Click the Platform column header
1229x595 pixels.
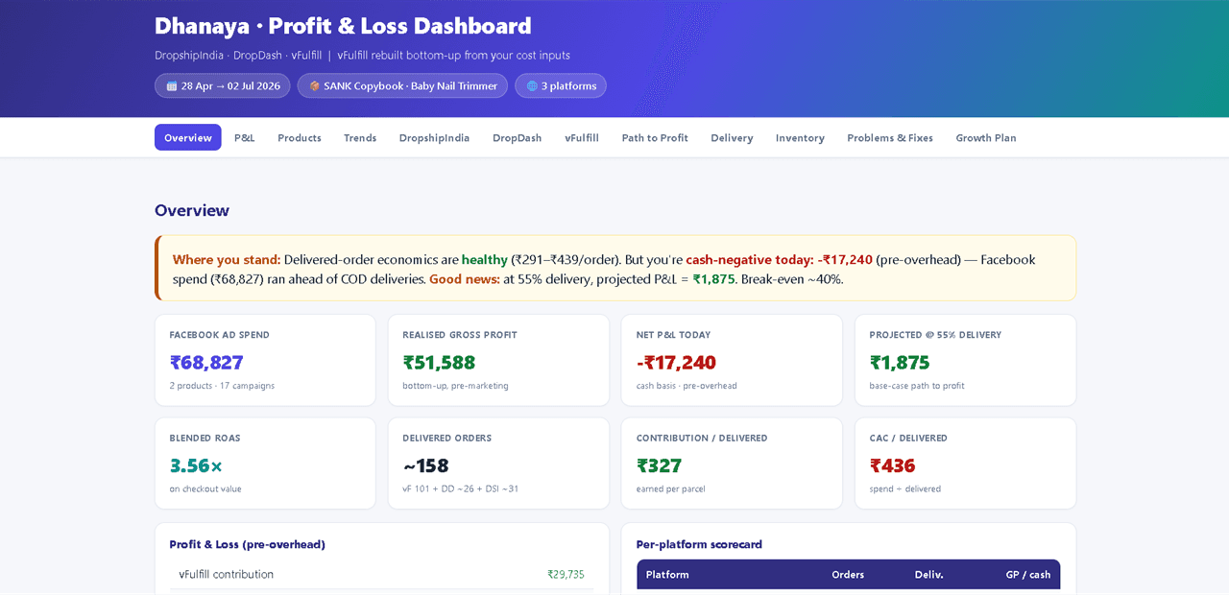pyautogui.click(x=667, y=575)
